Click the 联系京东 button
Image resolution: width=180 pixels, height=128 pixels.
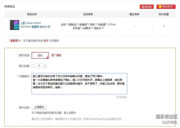point(168,6)
